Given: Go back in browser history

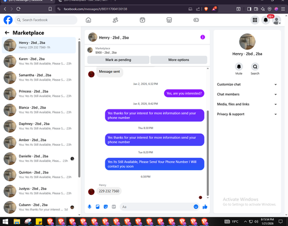Looking at the screenshot, I should click(x=5, y=9).
